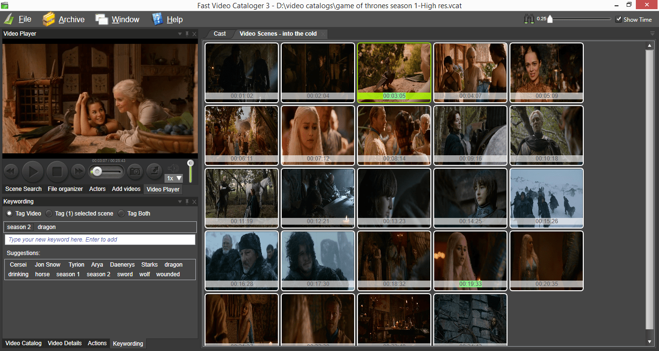
Task: Switch to the File organizer tab
Action: coord(65,189)
